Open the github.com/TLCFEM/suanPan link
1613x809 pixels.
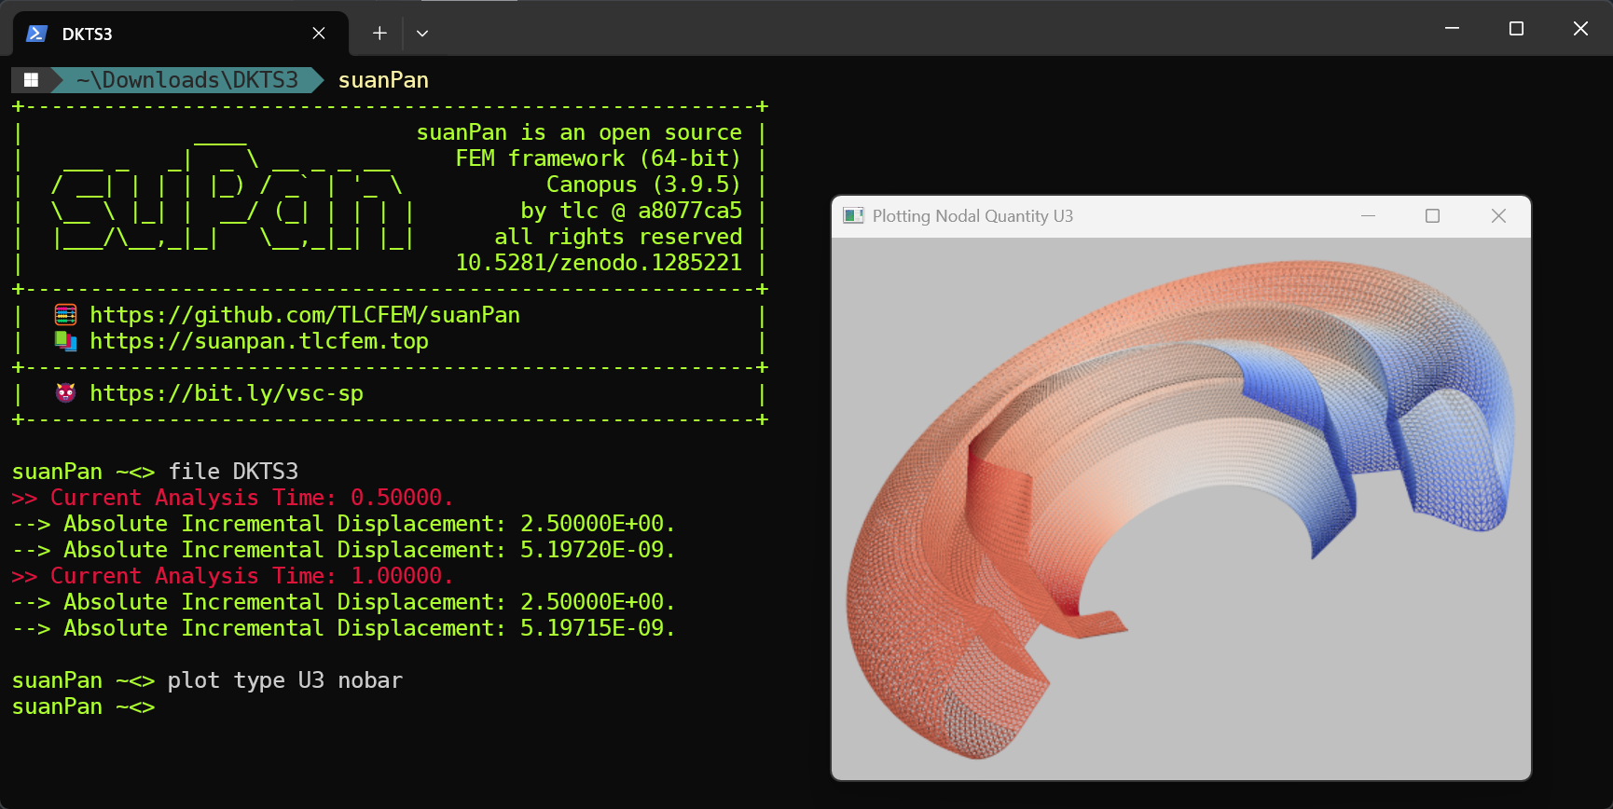(305, 315)
